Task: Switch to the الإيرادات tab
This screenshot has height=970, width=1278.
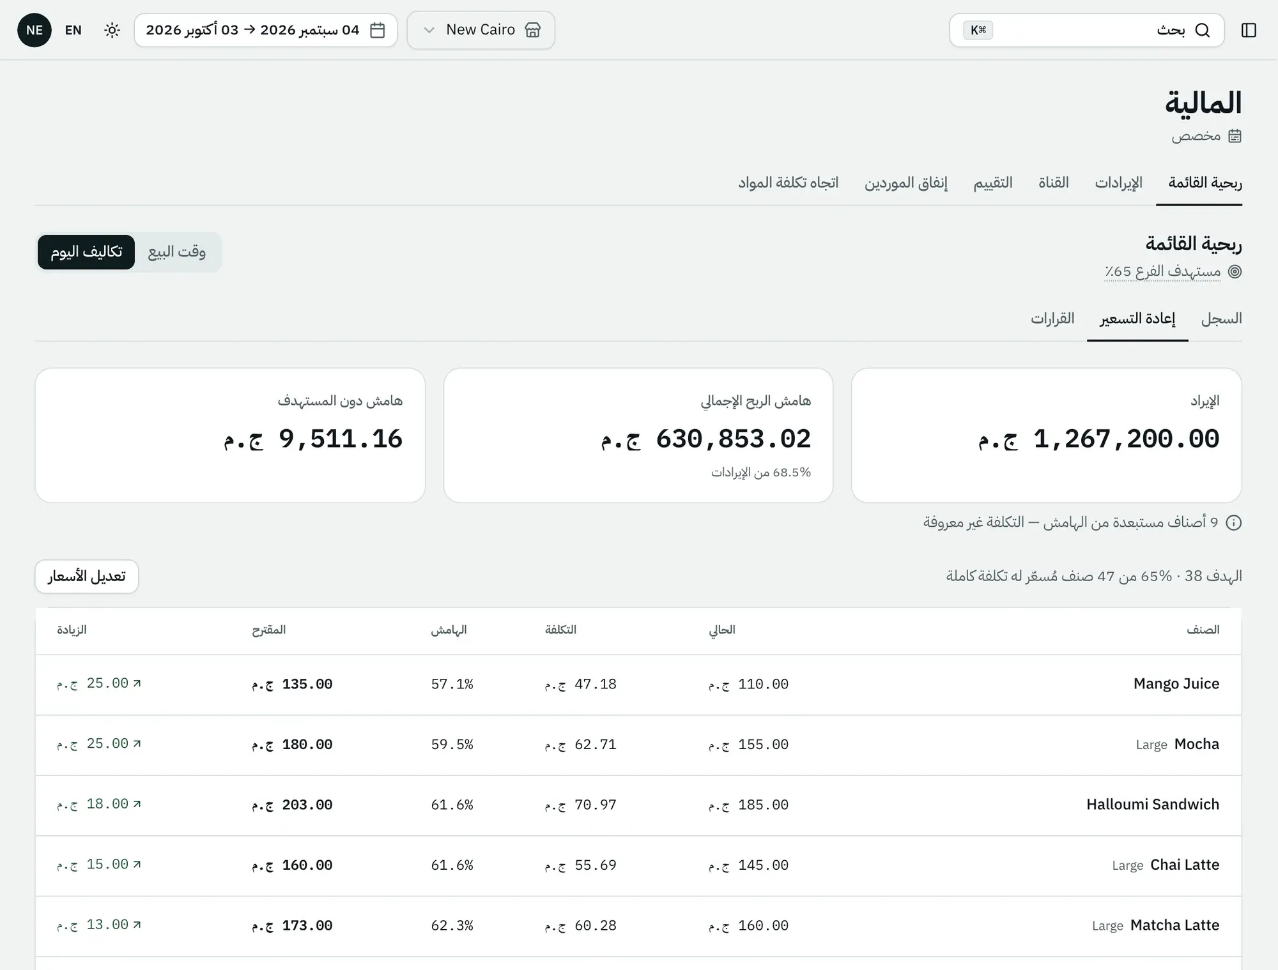Action: click(x=1118, y=183)
